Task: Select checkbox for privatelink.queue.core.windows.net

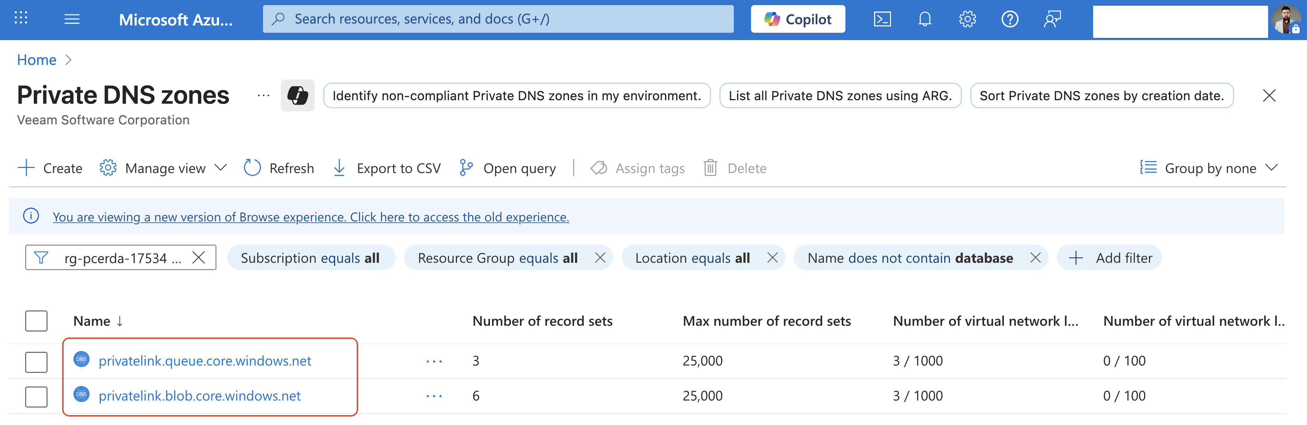Action: [x=37, y=362]
